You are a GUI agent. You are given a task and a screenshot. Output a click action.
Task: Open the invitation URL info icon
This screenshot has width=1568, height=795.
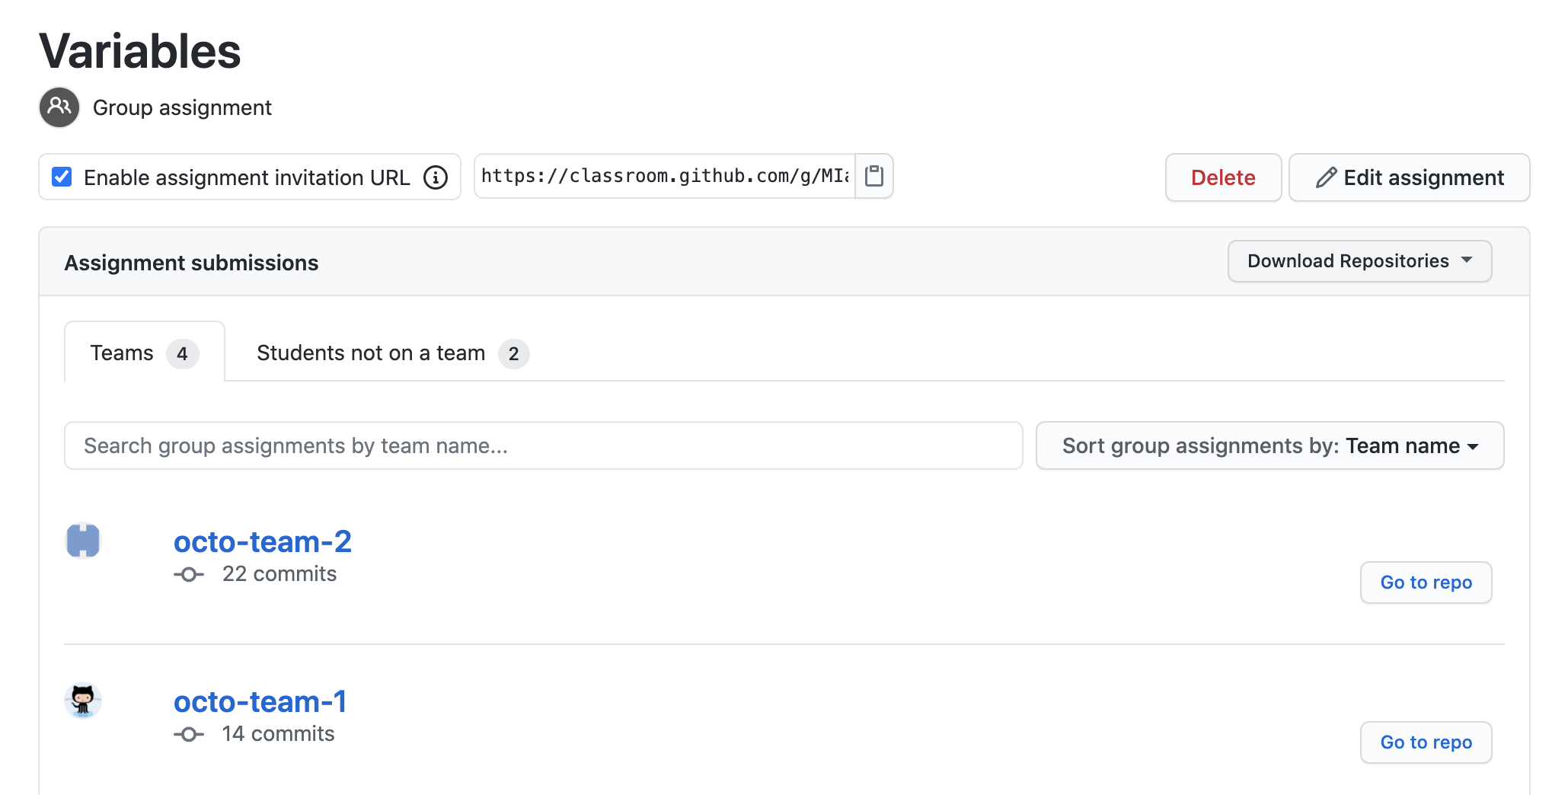[x=436, y=177]
